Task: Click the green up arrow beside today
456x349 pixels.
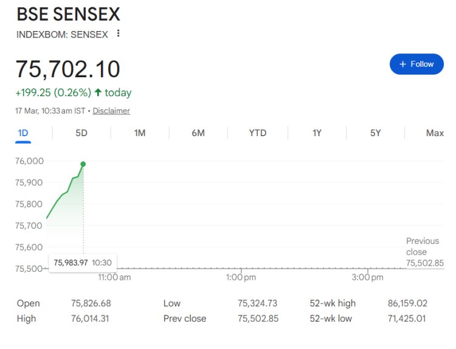Action: (x=98, y=92)
